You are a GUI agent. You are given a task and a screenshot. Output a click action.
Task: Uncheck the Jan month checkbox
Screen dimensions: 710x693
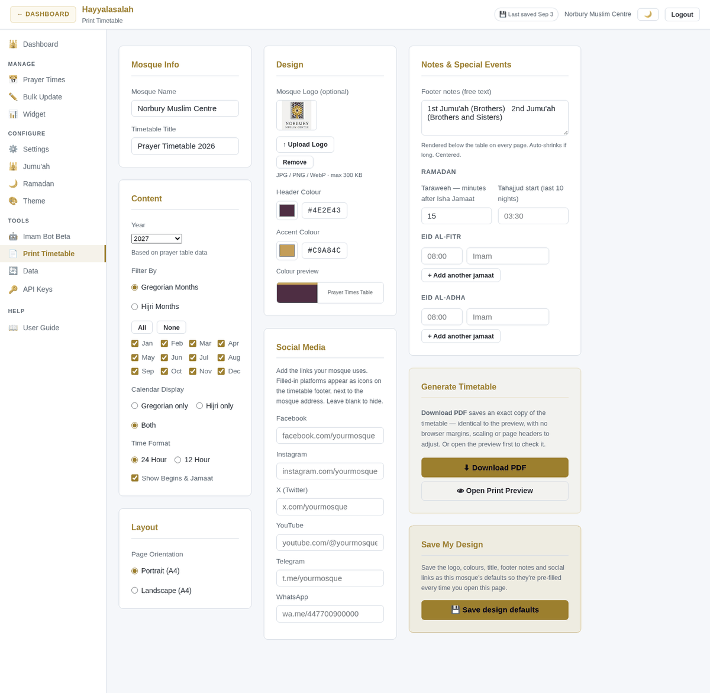[135, 343]
